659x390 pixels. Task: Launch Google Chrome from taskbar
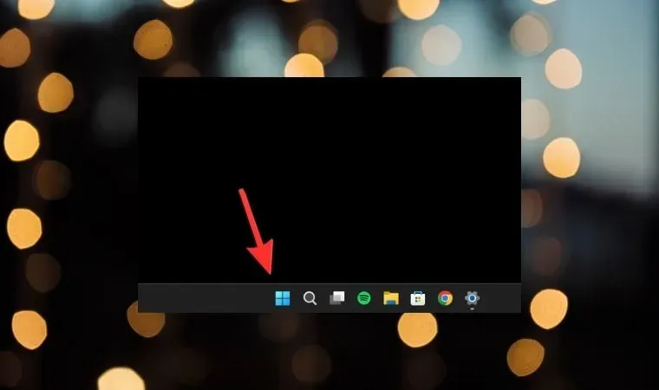coord(445,298)
